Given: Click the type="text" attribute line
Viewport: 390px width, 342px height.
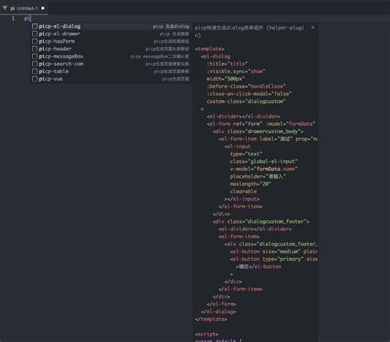Looking at the screenshot, I should click(246, 154).
